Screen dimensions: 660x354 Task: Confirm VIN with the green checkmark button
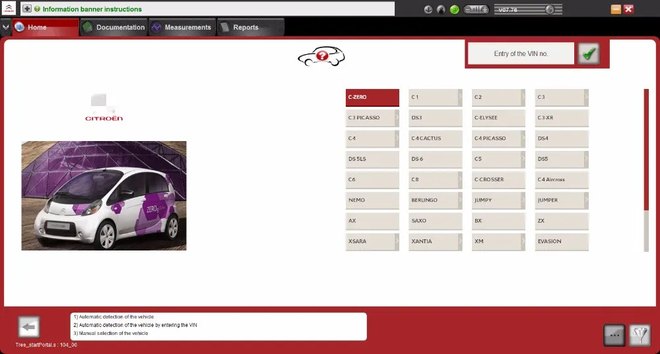point(589,54)
